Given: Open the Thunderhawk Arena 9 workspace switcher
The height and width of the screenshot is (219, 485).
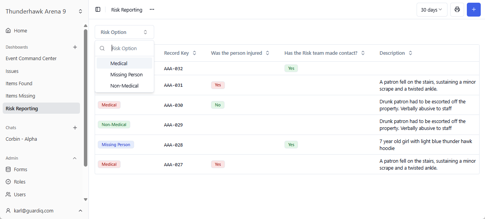Looking at the screenshot, I should click(80, 12).
